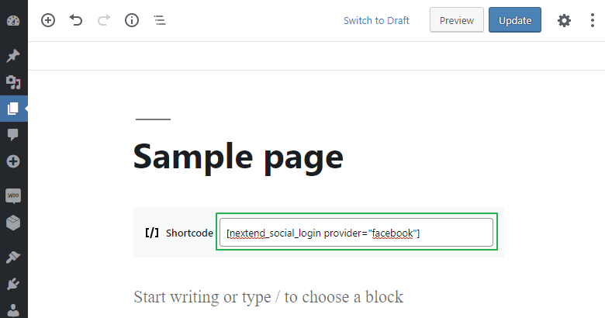Open Appearance brush sidebar icon
This screenshot has width=605, height=318.
point(13,257)
